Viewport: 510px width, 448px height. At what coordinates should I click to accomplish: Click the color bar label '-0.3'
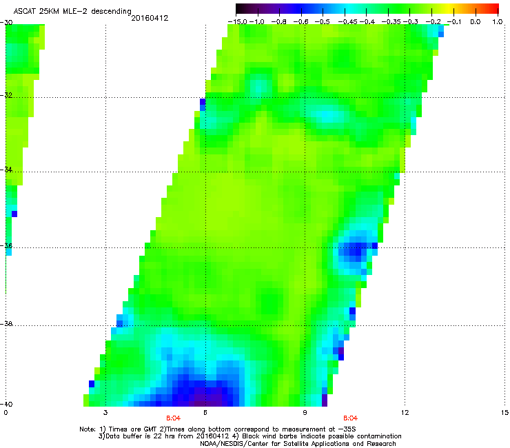click(411, 22)
